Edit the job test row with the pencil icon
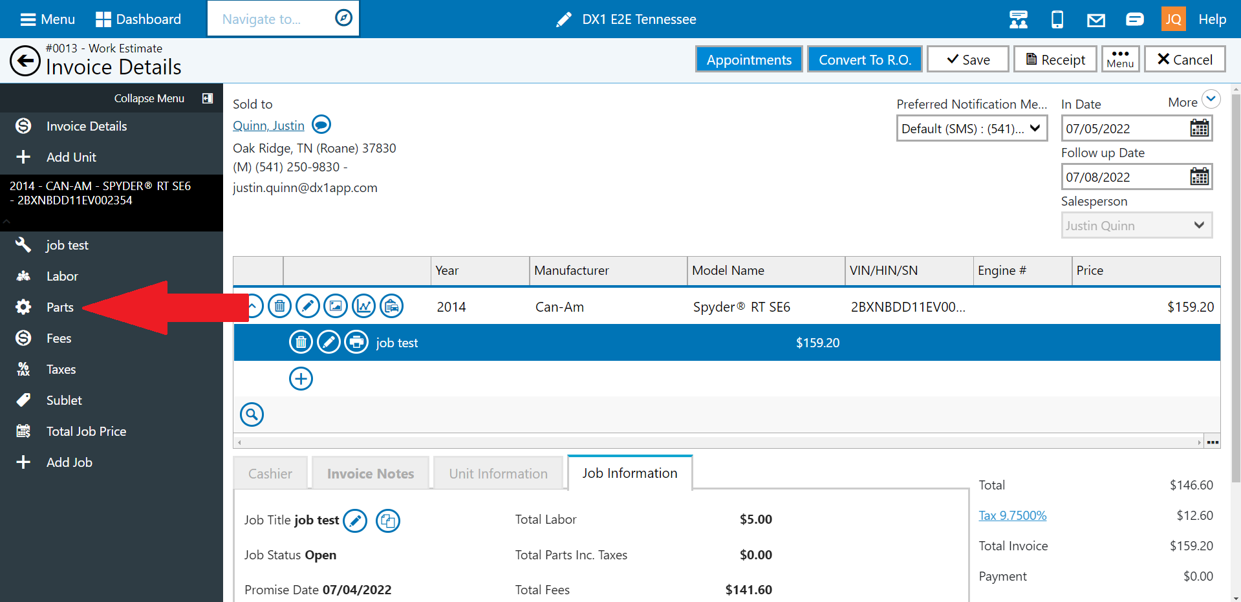 329,342
